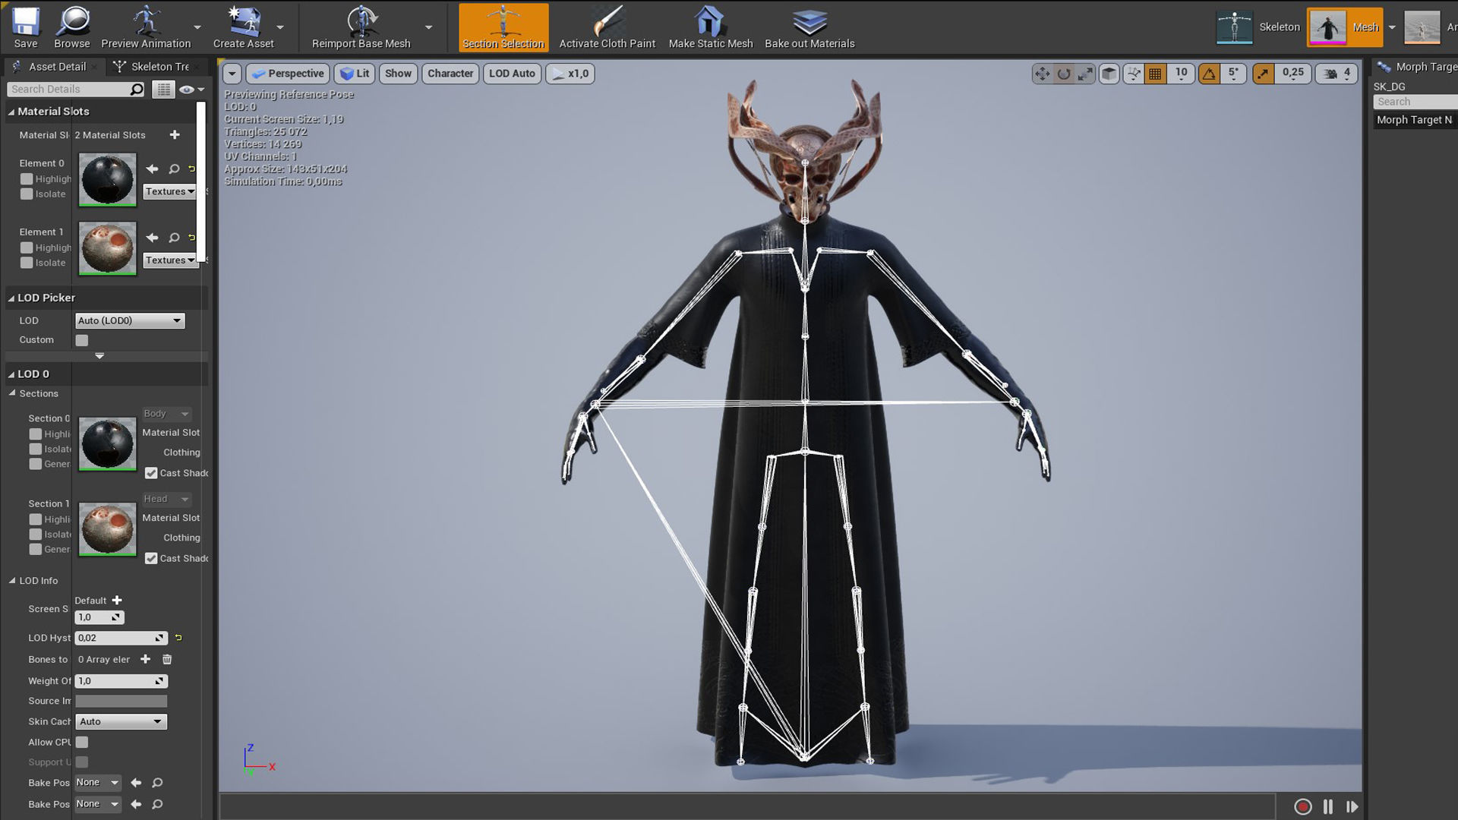The height and width of the screenshot is (820, 1458).
Task: Open Section 0 Body material slot dropdown
Action: tap(166, 414)
